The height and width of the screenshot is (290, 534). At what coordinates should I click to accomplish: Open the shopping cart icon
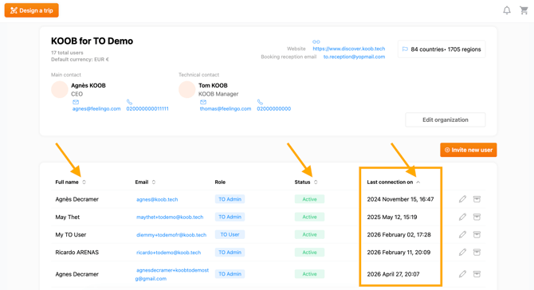[x=524, y=10]
